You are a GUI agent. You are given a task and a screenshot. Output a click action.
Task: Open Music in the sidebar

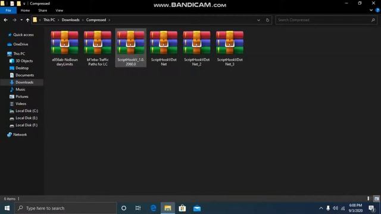coord(20,89)
